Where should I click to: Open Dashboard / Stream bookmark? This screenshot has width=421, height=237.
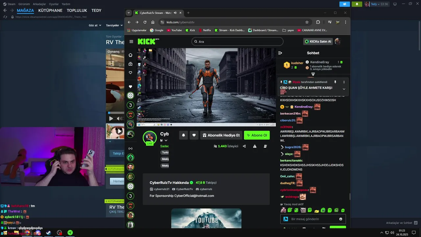(263, 30)
